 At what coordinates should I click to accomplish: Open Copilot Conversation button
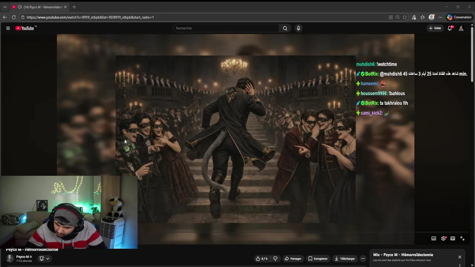[x=459, y=17]
